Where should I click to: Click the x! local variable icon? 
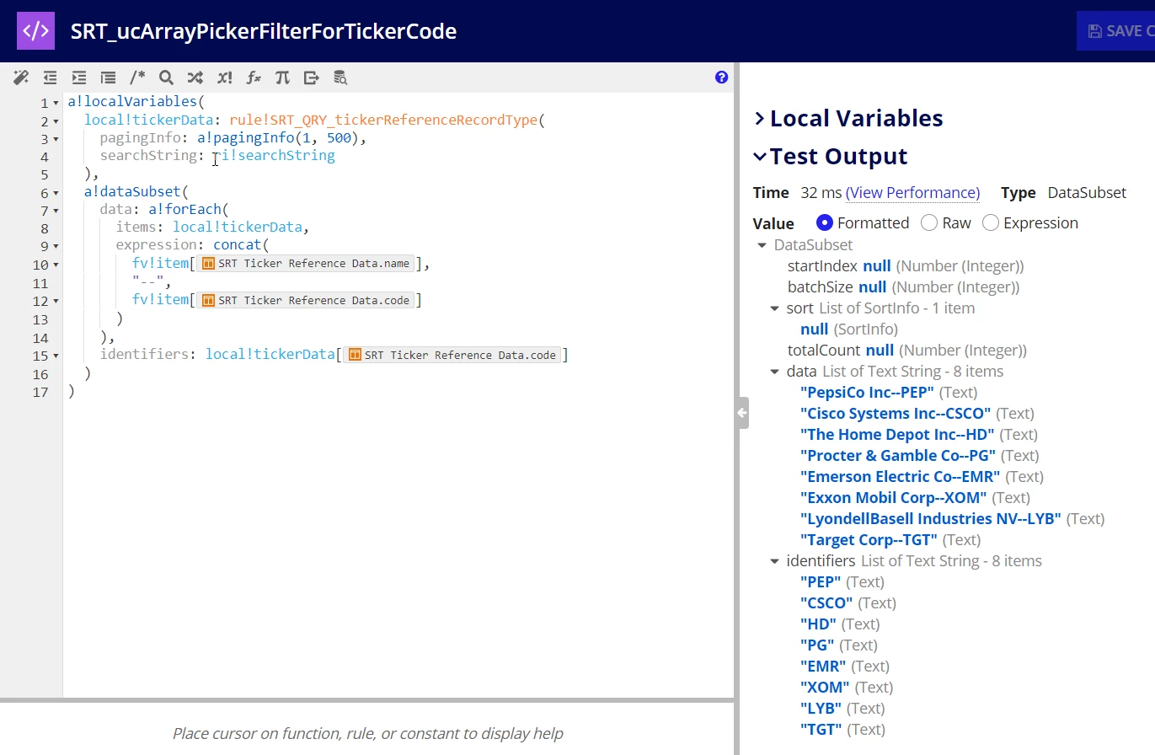[x=224, y=78]
